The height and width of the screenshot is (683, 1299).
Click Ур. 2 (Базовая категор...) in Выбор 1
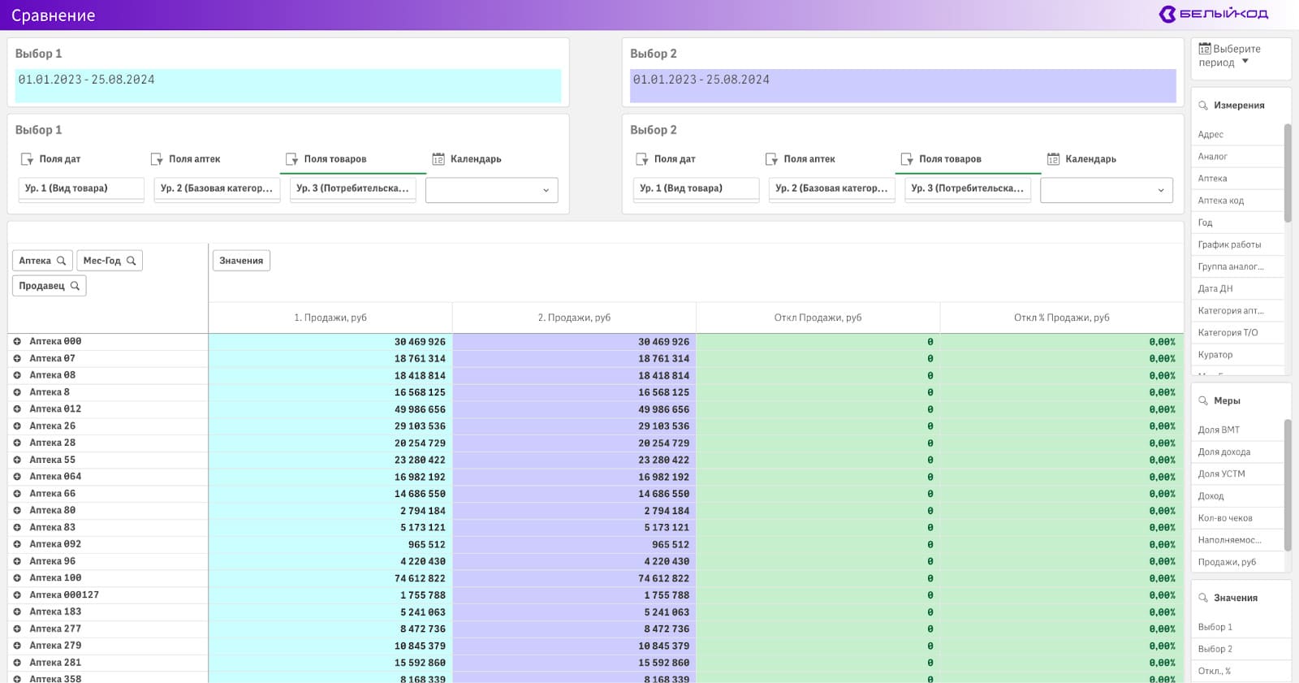pyautogui.click(x=217, y=188)
